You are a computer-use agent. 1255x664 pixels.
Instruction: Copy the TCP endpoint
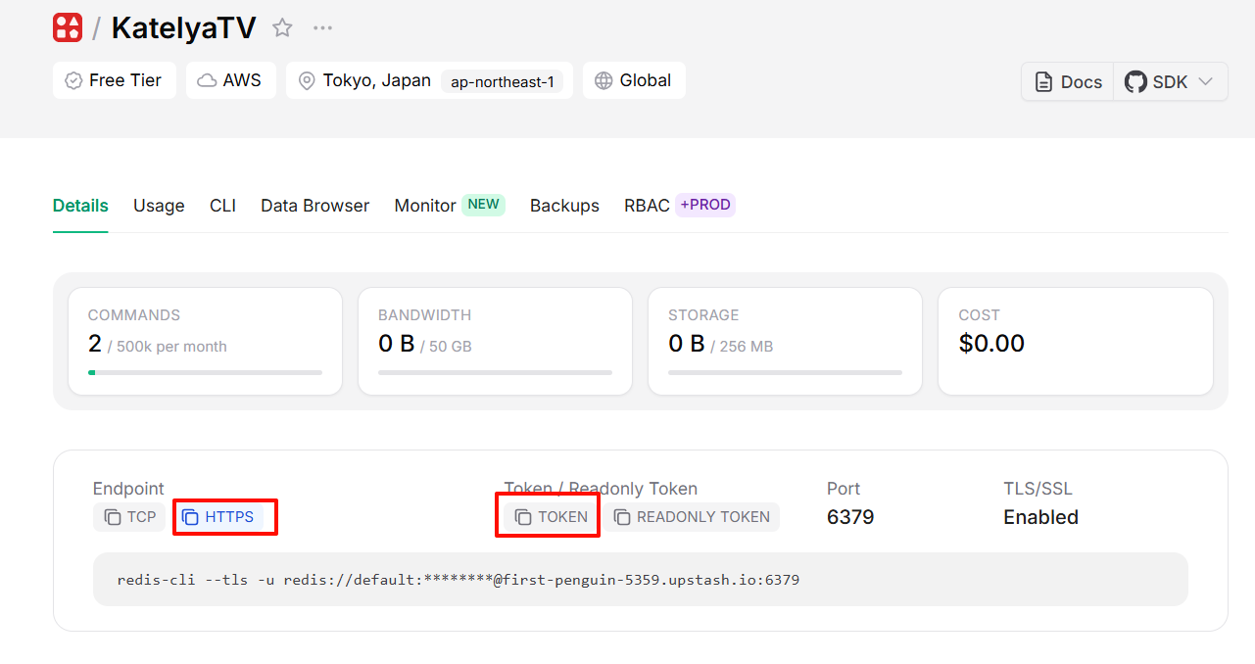129,517
